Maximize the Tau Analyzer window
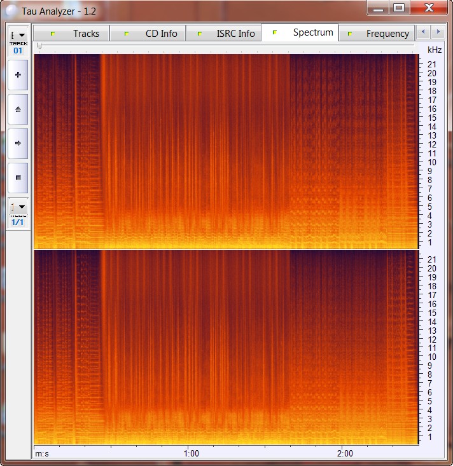 pyautogui.click(x=399, y=8)
